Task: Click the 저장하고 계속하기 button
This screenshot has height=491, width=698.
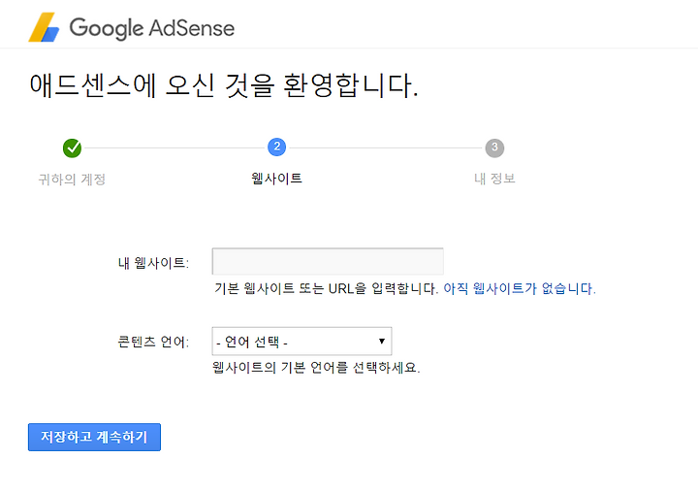Action: [94, 437]
